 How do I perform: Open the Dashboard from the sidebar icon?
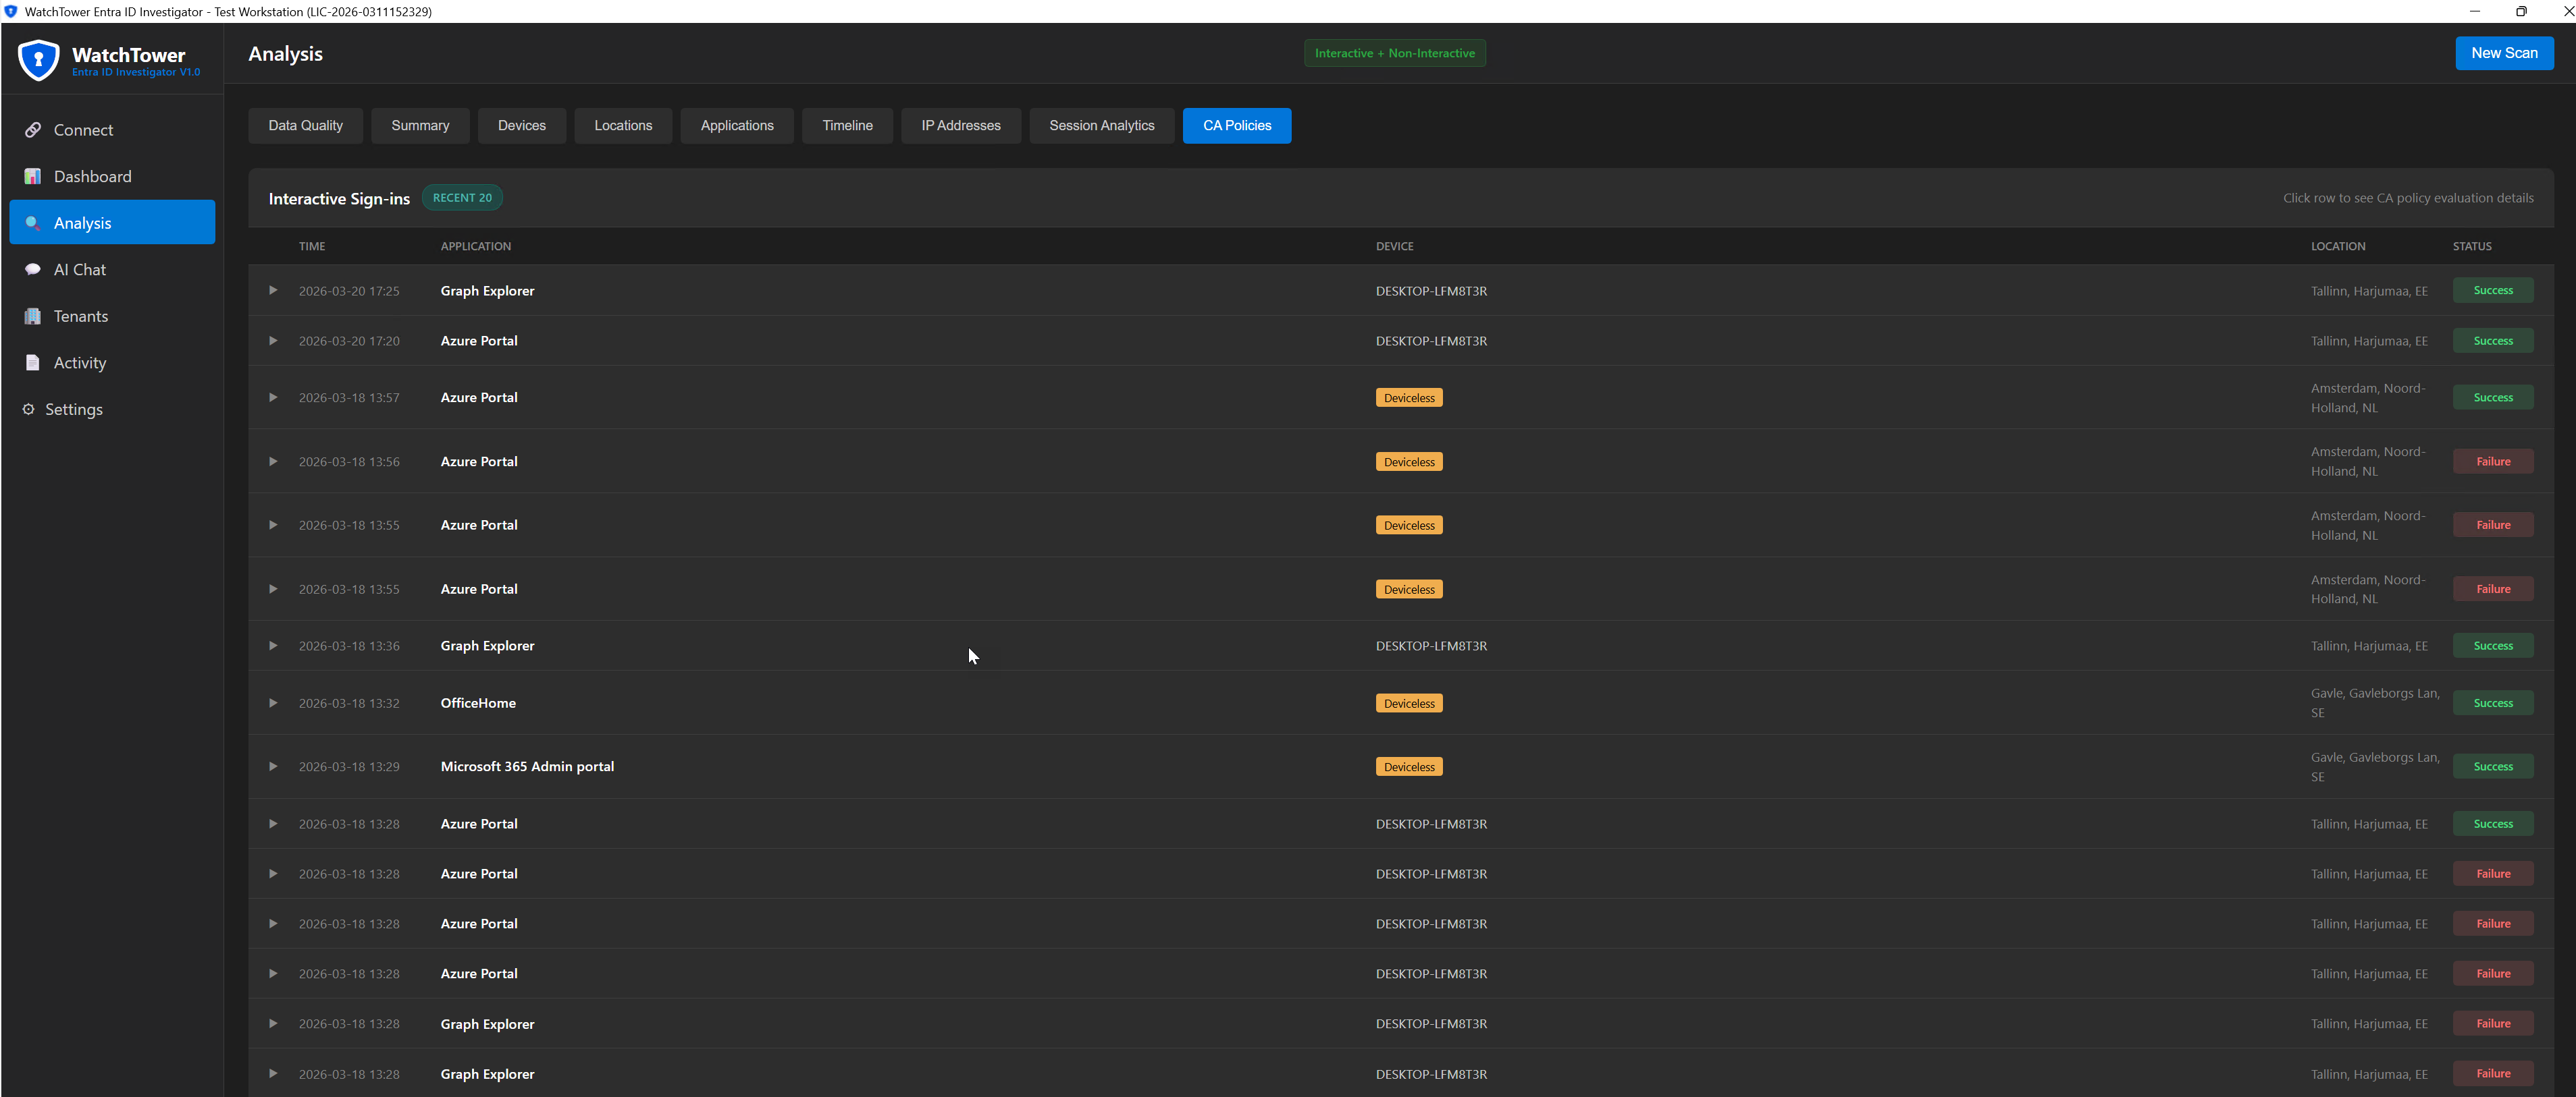tap(33, 176)
